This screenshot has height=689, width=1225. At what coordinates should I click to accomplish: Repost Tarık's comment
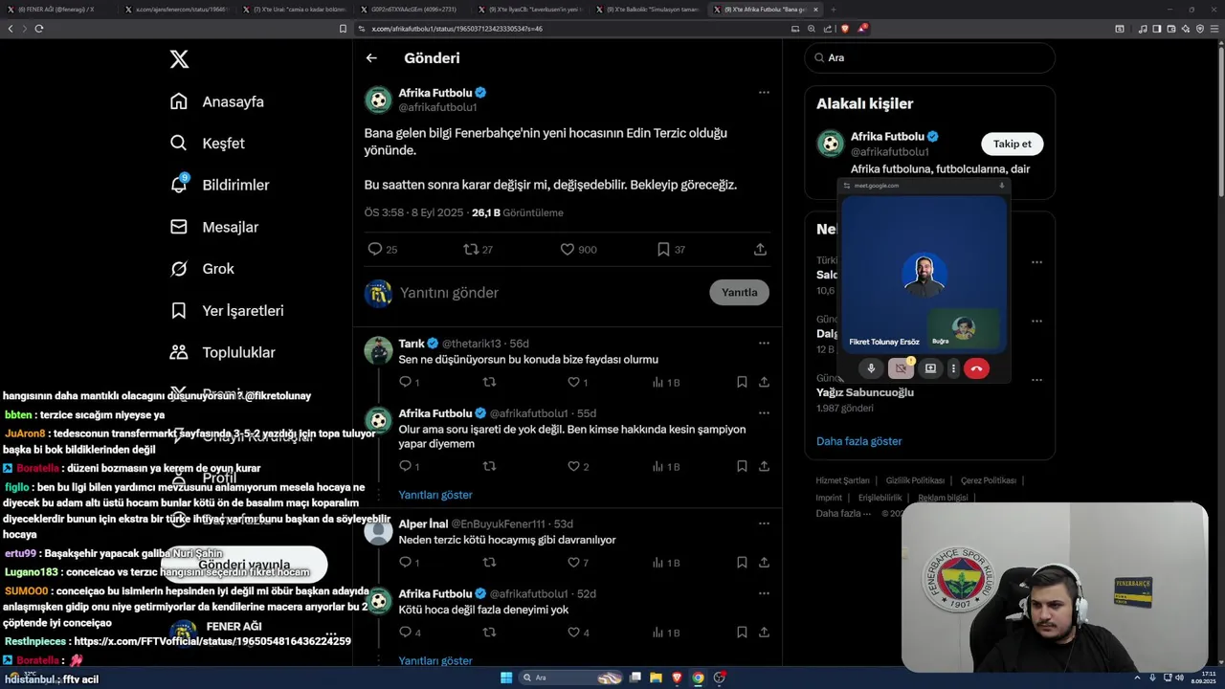tap(489, 382)
